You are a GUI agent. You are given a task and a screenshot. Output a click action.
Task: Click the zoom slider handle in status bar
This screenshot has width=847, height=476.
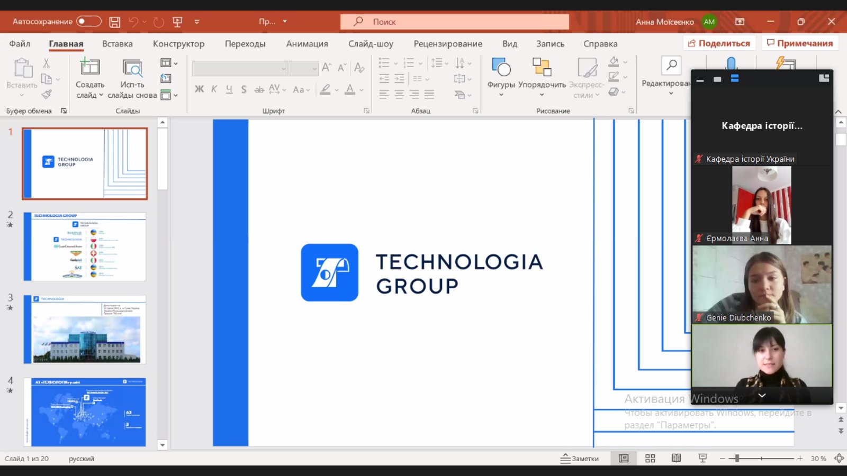(x=737, y=459)
